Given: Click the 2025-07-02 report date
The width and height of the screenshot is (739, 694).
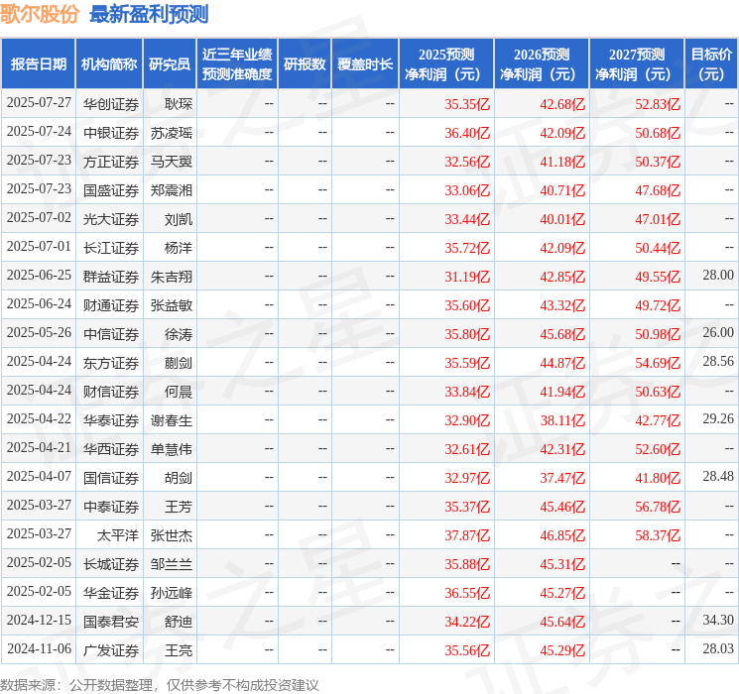Looking at the screenshot, I should click(x=39, y=218).
